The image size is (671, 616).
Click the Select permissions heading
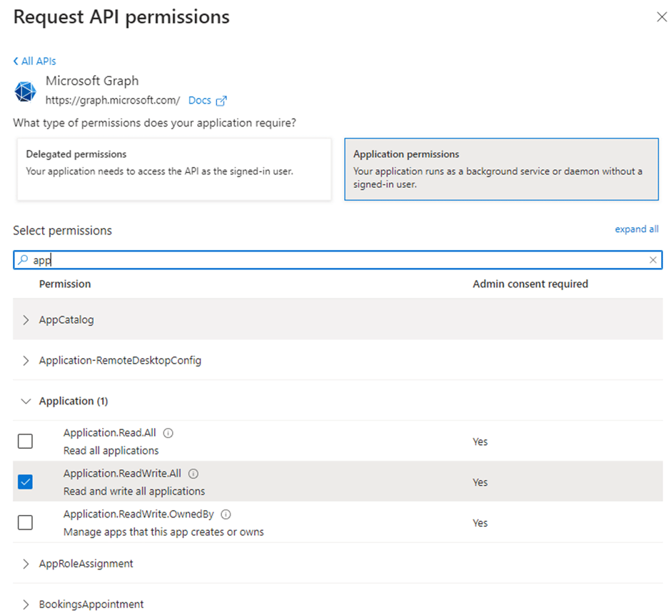coord(63,231)
